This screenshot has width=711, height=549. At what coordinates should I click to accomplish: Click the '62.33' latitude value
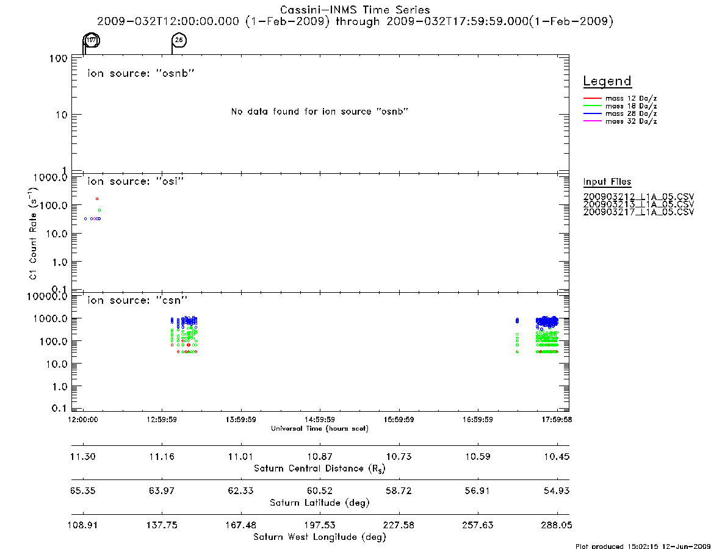[241, 491]
